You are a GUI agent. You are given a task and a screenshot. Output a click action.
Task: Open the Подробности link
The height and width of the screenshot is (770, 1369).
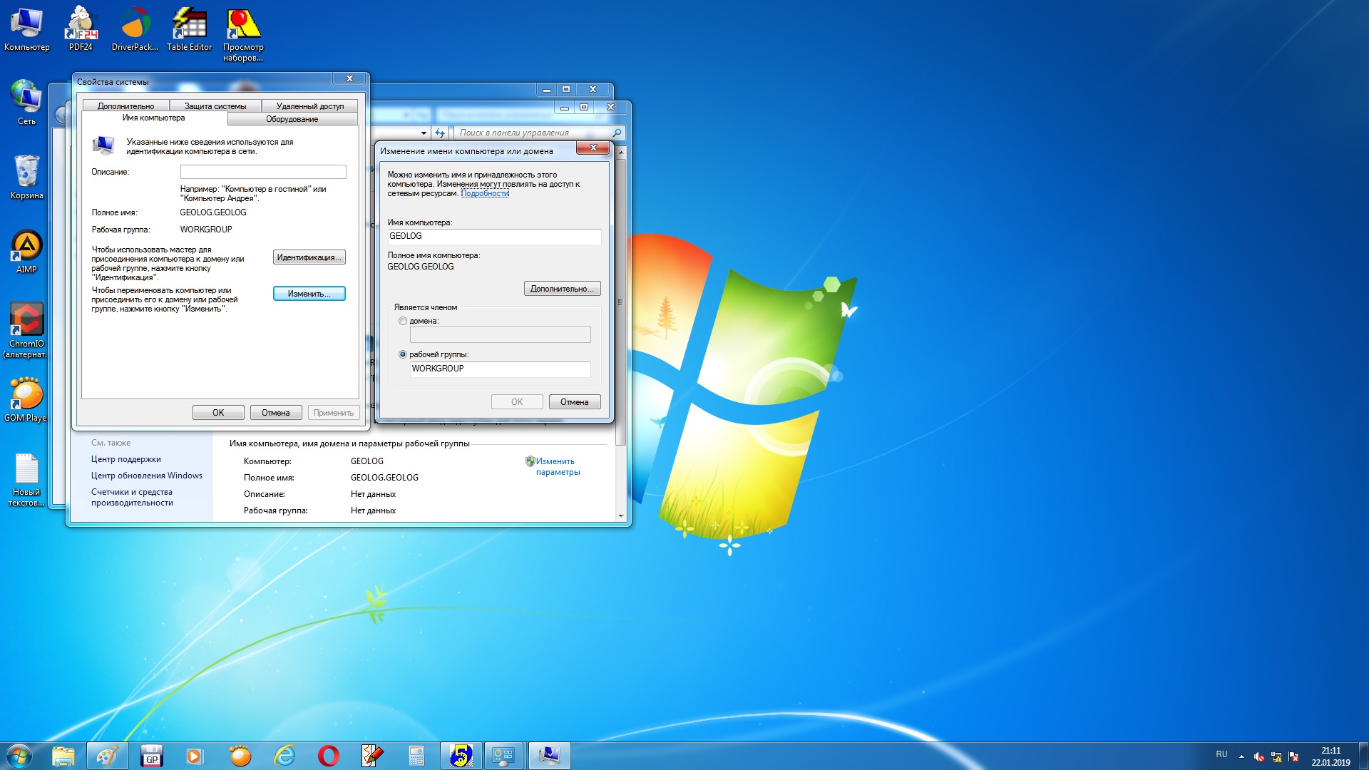point(485,193)
